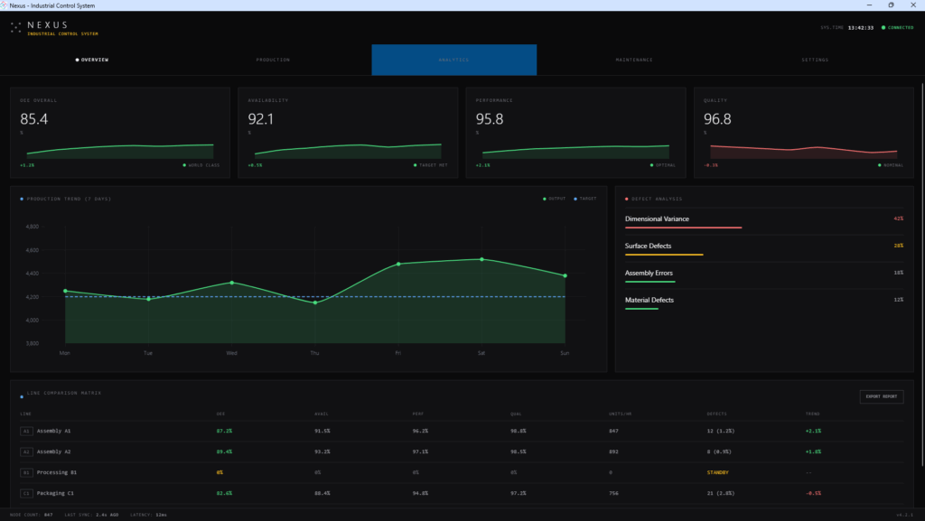This screenshot has height=521, width=925.
Task: Click the Export Report button
Action: pos(881,396)
